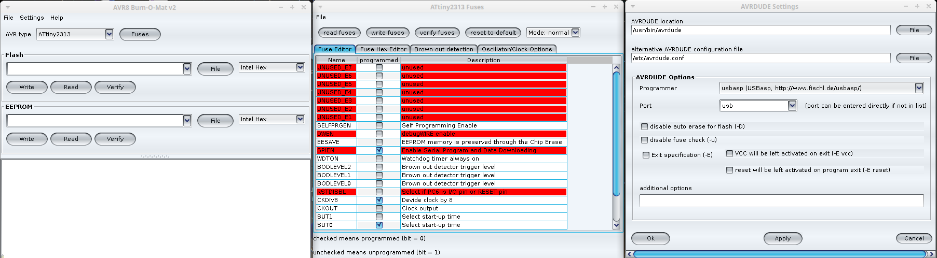
Task: Click the reset to default button
Action: click(493, 33)
